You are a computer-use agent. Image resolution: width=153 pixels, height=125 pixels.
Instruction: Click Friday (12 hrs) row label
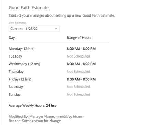(x=20, y=79)
